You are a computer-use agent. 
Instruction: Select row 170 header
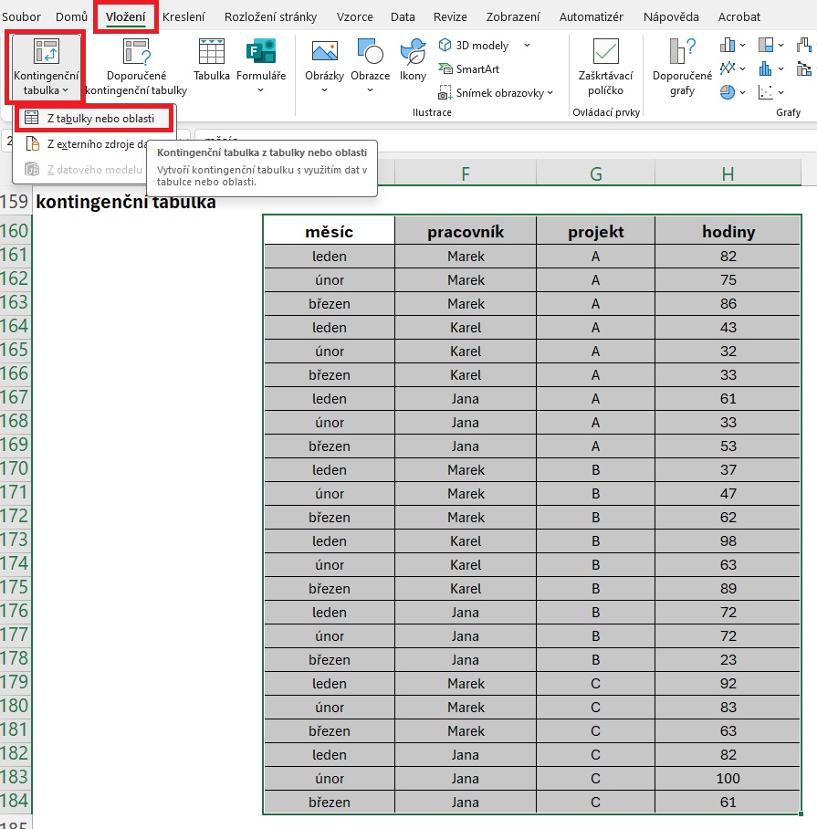point(16,469)
